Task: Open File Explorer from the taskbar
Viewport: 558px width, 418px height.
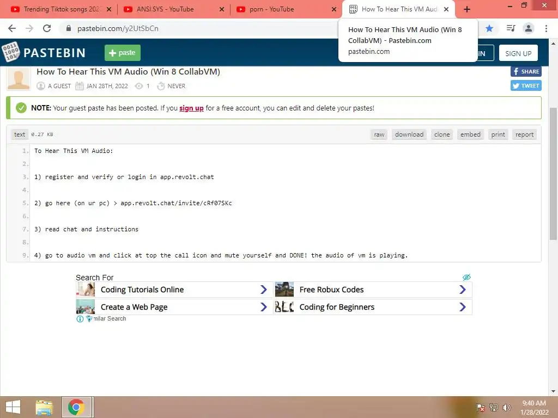Action: click(x=44, y=407)
